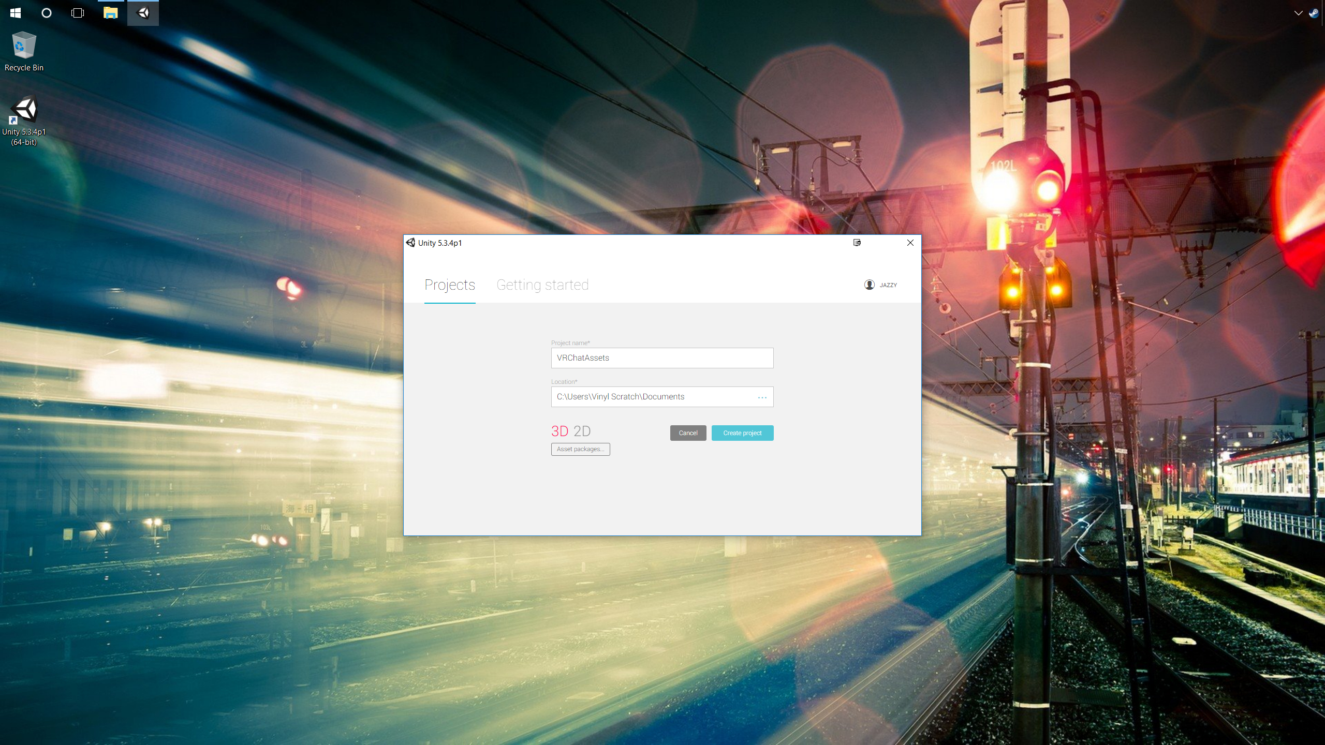Expand the hidden system tray icons chevron
1325x745 pixels.
tap(1298, 13)
